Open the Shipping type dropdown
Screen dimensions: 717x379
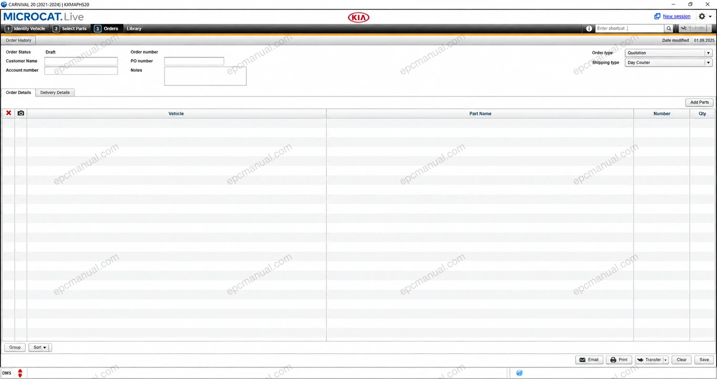669,62
